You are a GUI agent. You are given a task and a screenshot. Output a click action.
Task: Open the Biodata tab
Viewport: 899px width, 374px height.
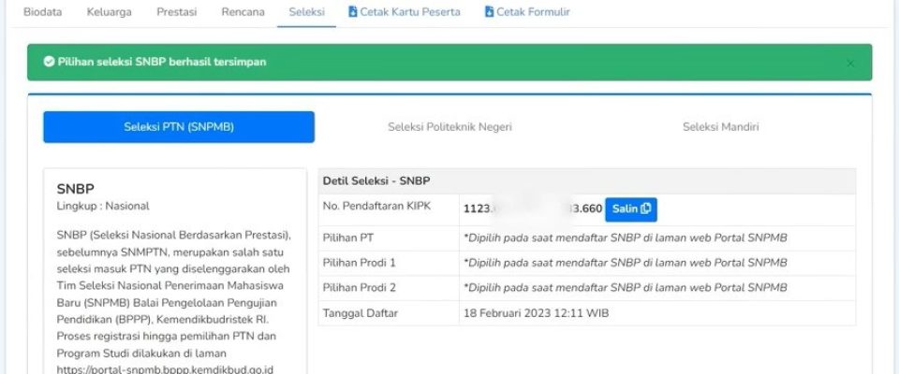[x=42, y=11]
